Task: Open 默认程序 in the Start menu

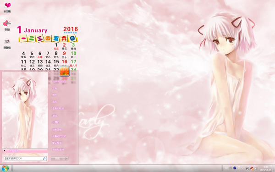Action: point(57,143)
